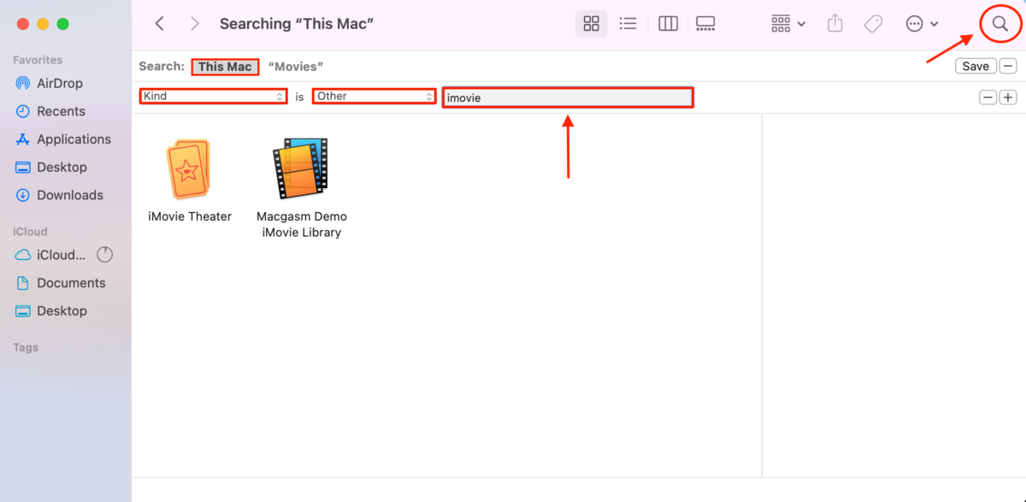Zoom the Finder window with green button
Screen dimensions: 1026x502
(x=62, y=24)
